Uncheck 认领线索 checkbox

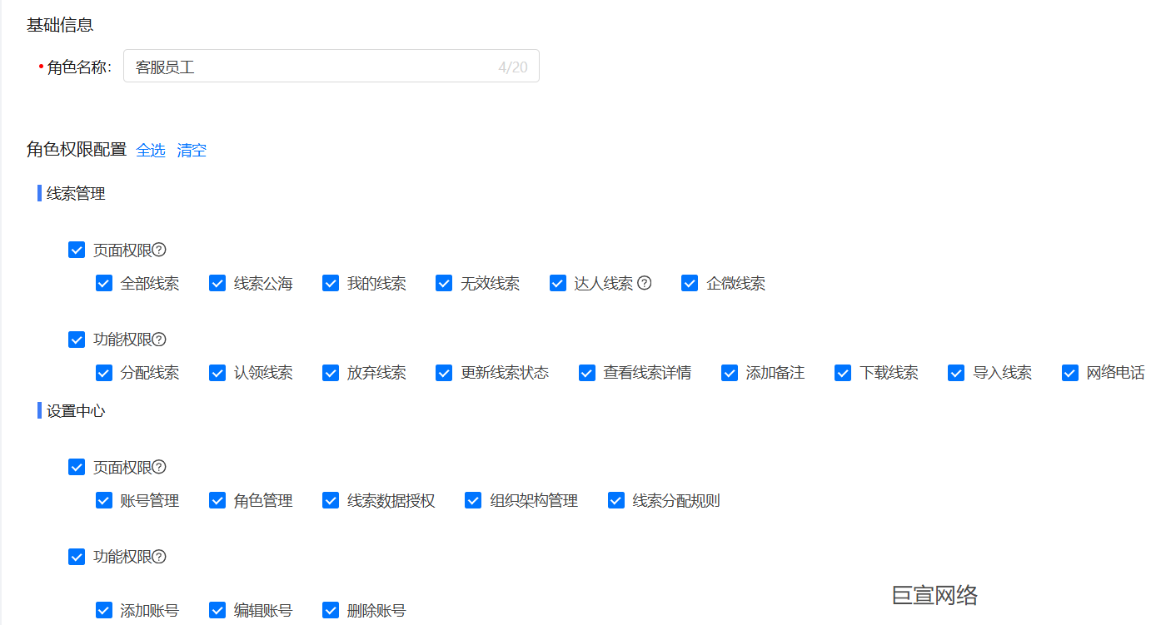(217, 373)
